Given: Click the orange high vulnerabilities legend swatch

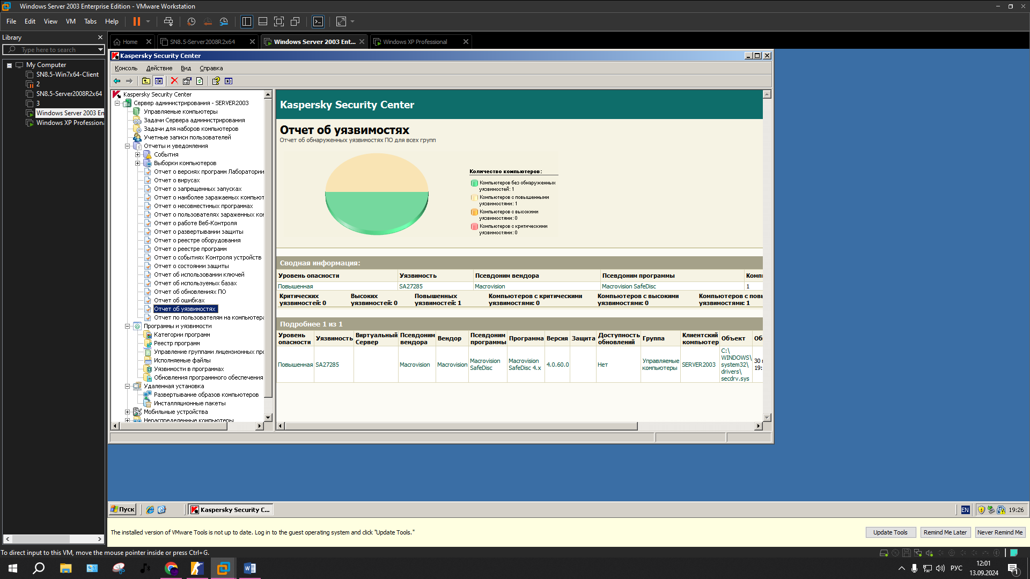Looking at the screenshot, I should coord(474,212).
